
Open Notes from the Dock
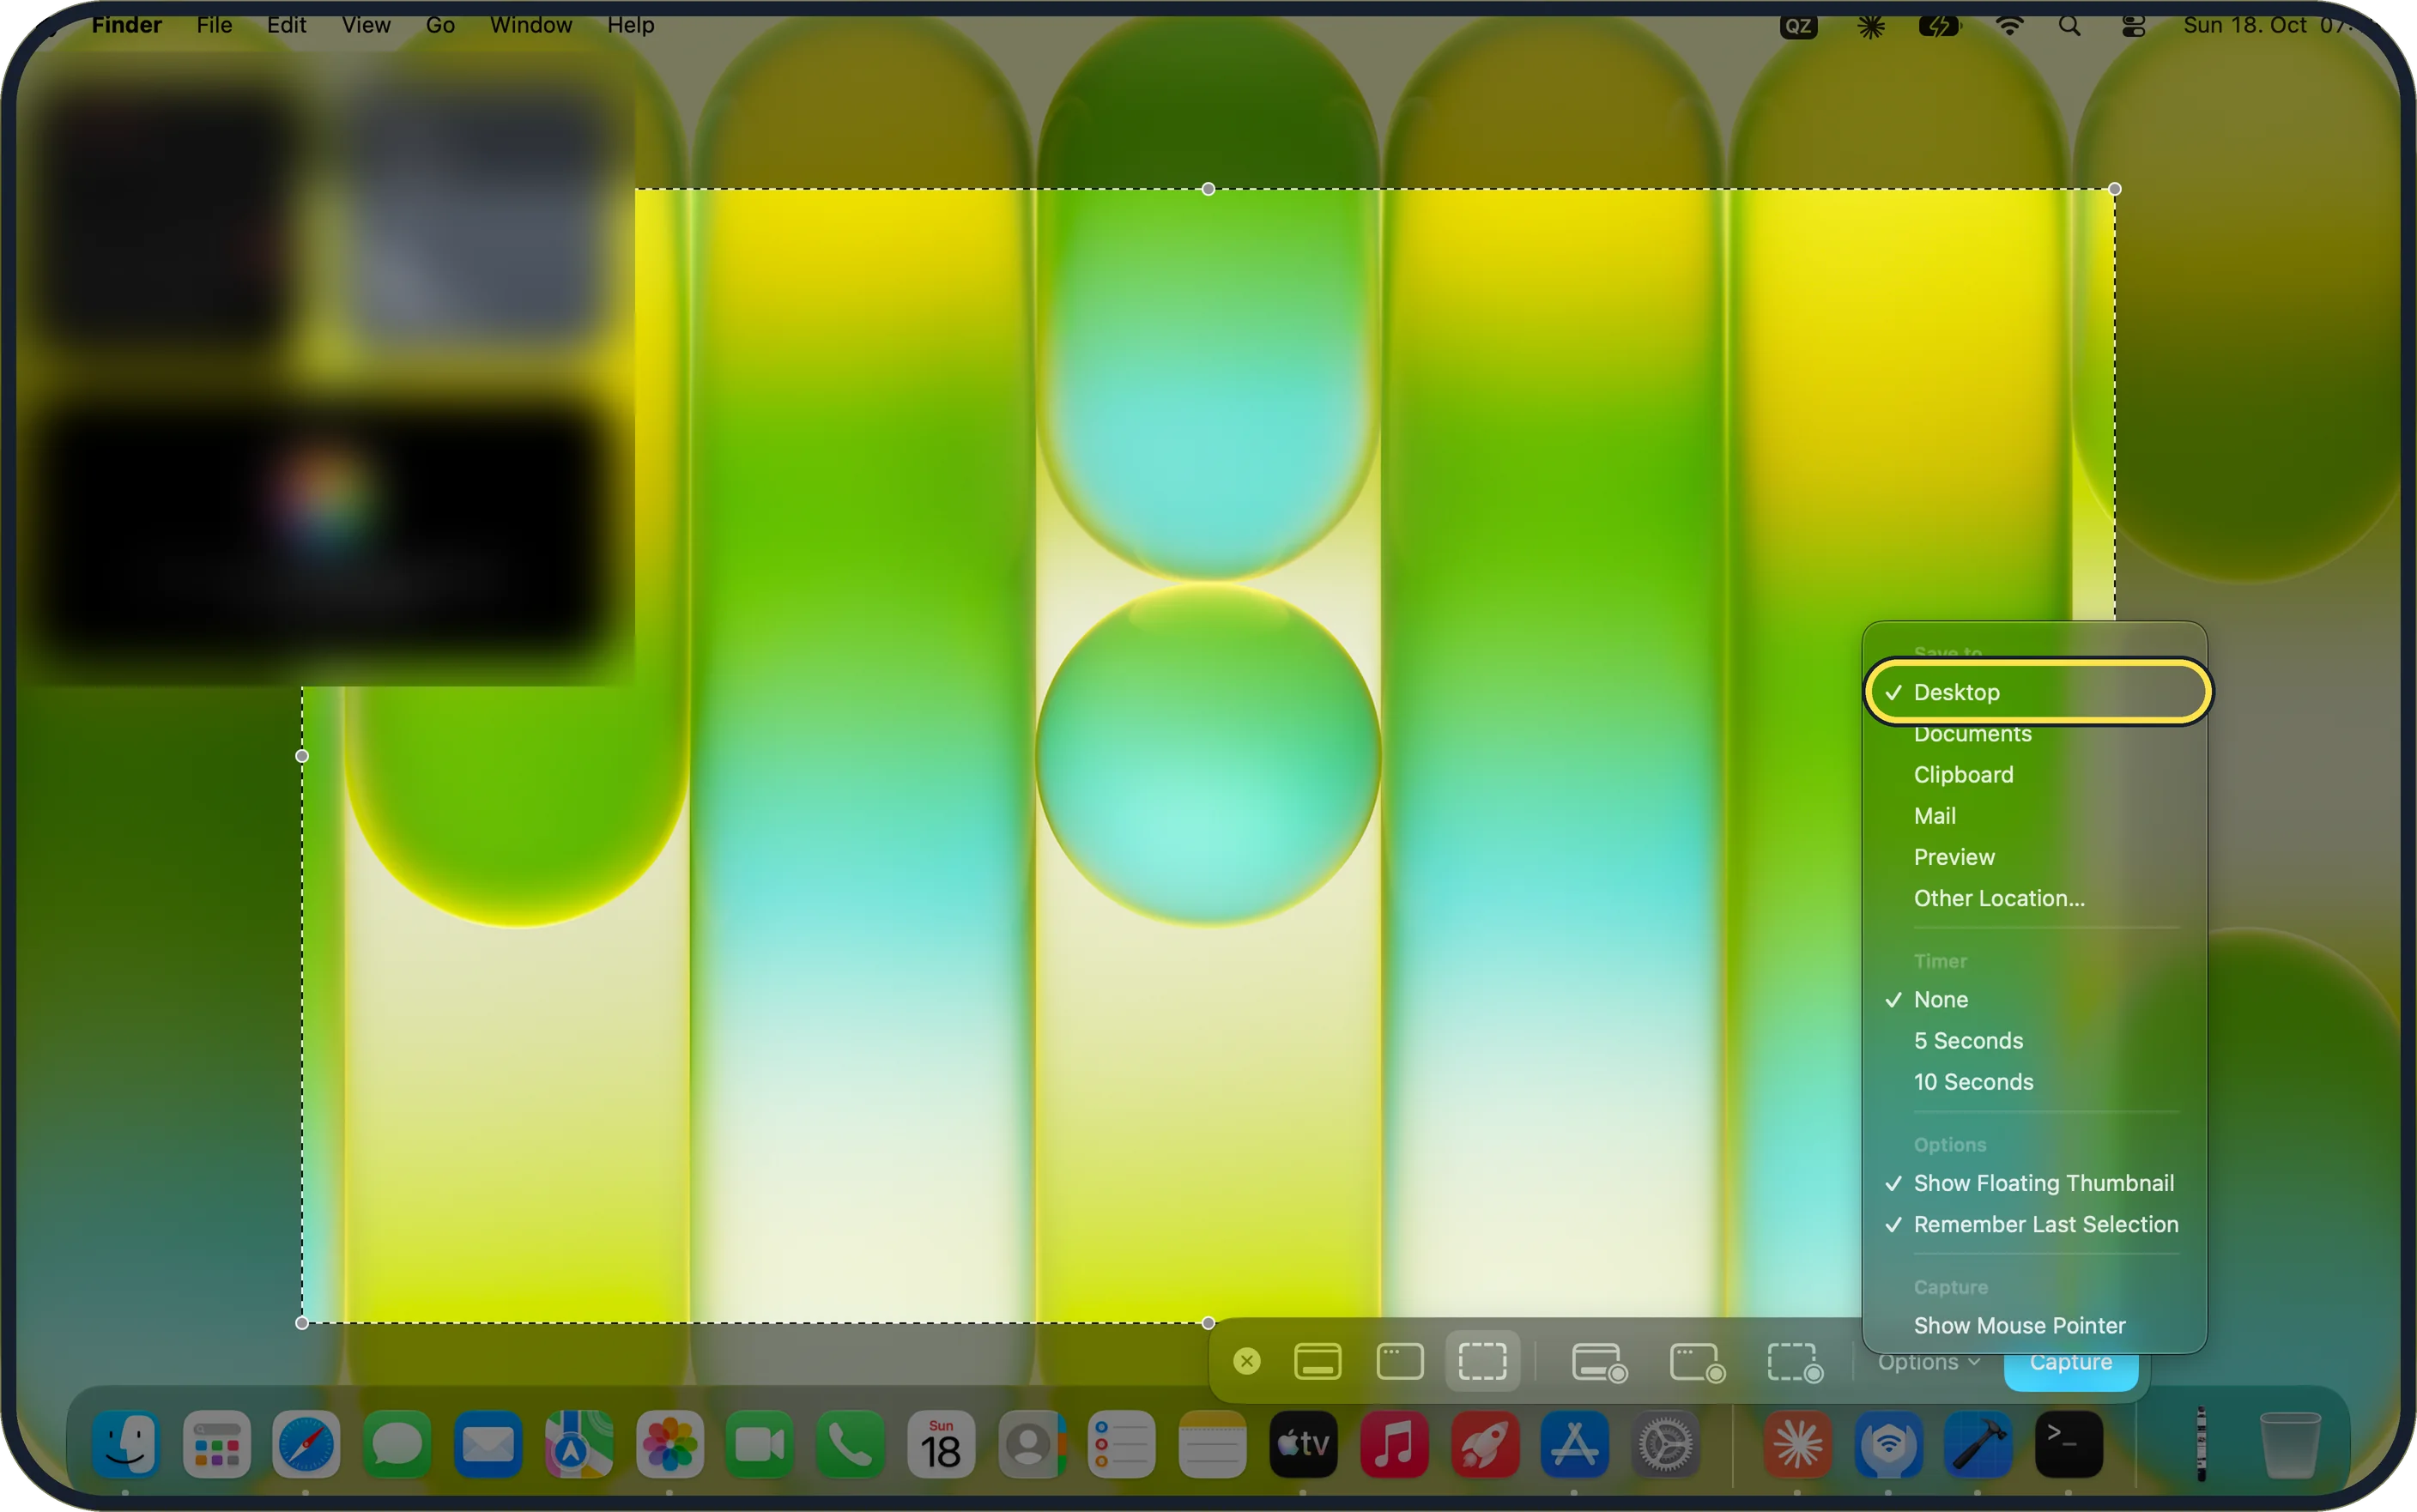click(x=1212, y=1444)
